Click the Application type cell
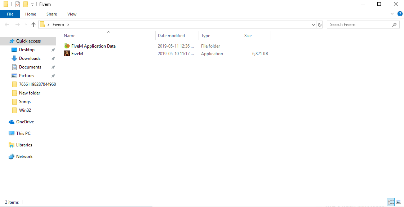The width and height of the screenshot is (404, 207). (212, 54)
